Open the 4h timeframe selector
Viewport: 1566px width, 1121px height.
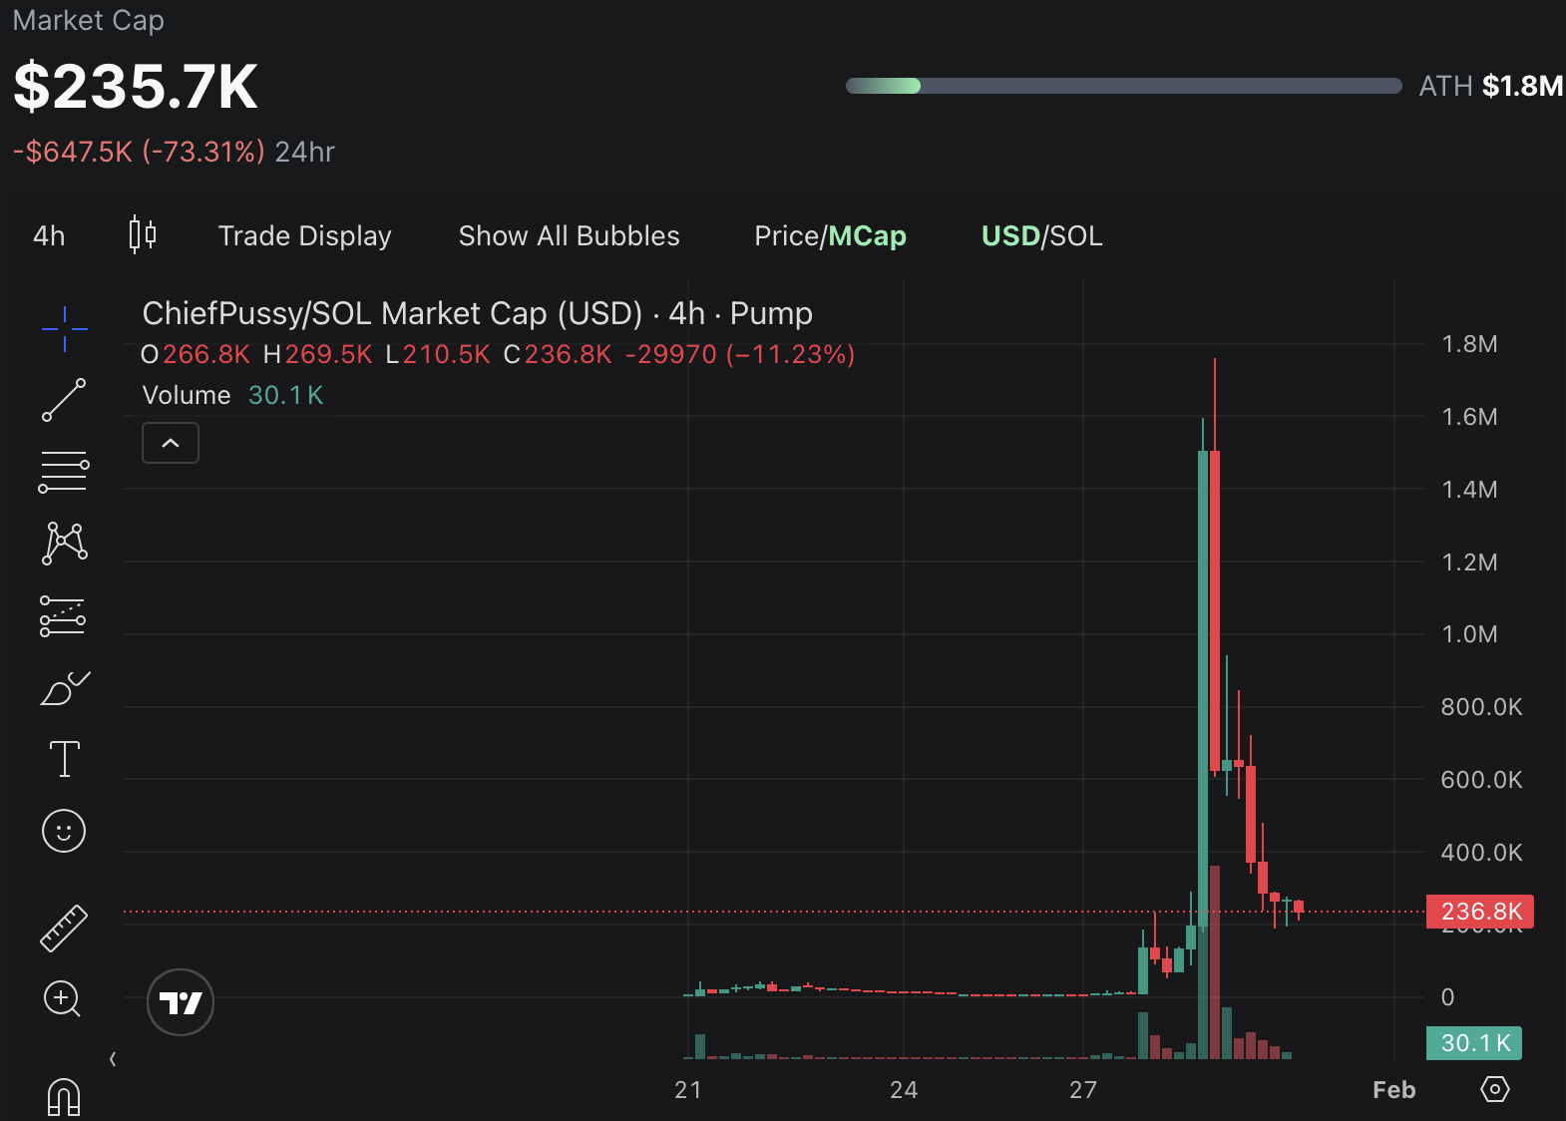49,236
